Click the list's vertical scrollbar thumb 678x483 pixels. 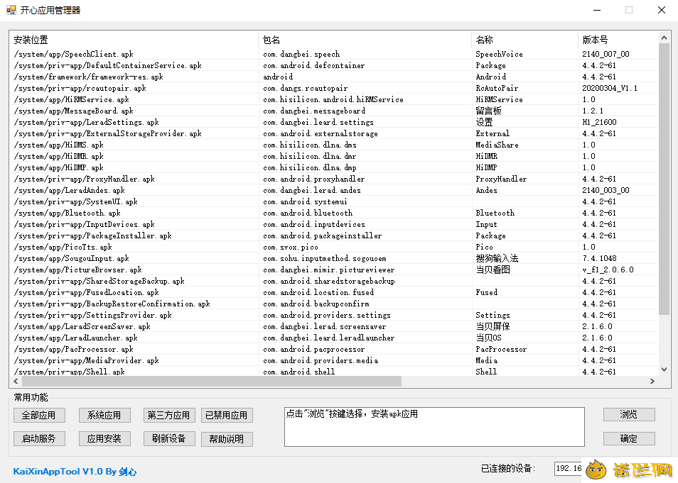point(664,179)
